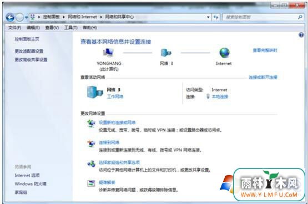Open 更改适配器设置 link

point(29,51)
